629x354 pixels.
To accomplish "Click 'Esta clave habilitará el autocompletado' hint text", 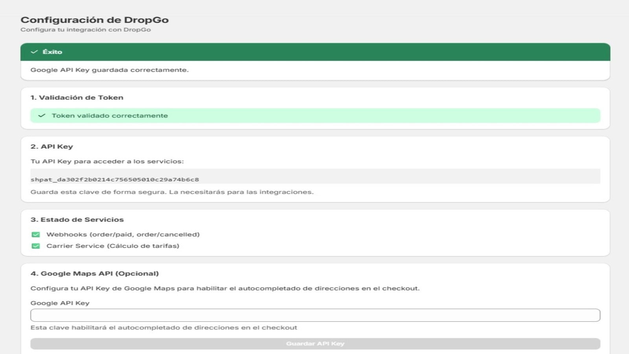I will [164, 328].
